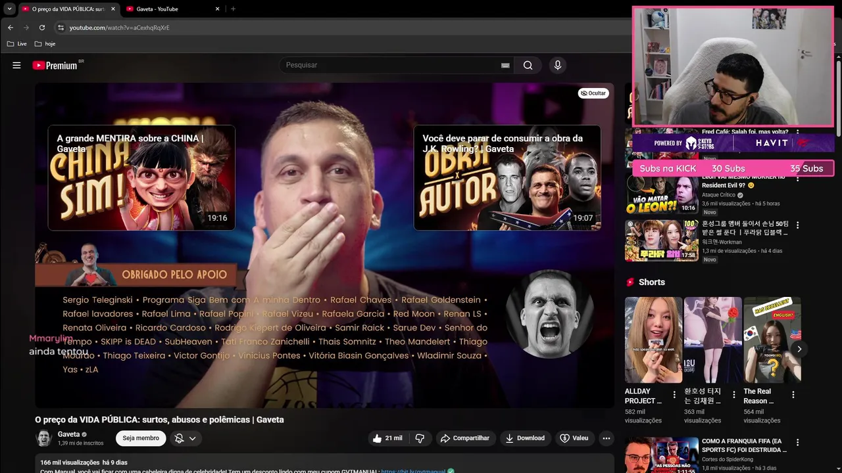Click the Shorts section icon

pos(630,282)
